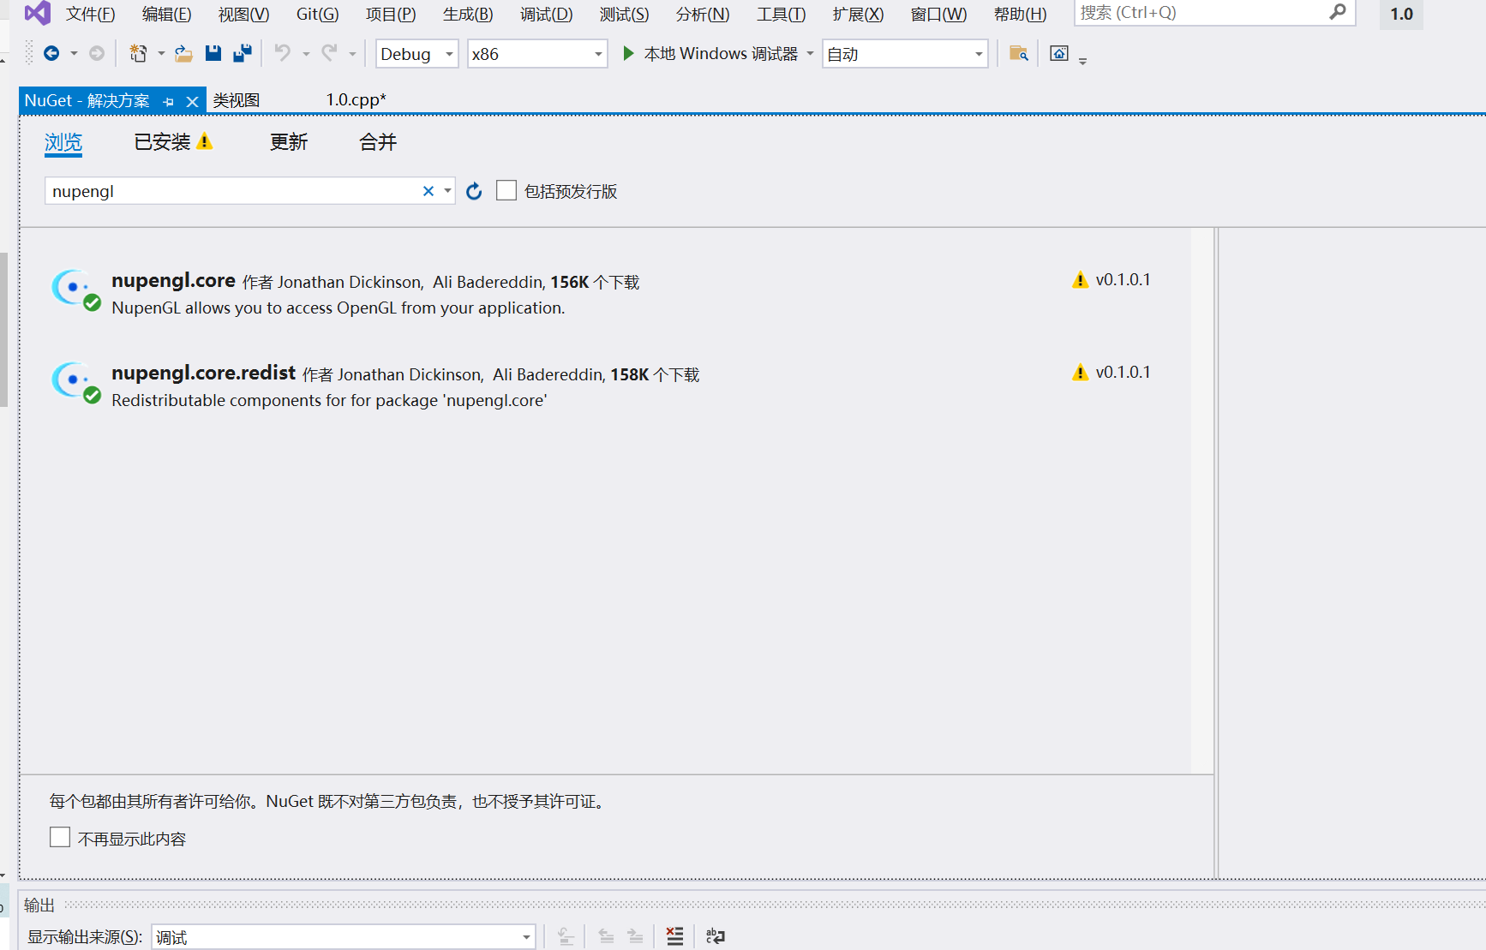Click the package list vertical scrollbar
1486x950 pixels.
point(1202,501)
